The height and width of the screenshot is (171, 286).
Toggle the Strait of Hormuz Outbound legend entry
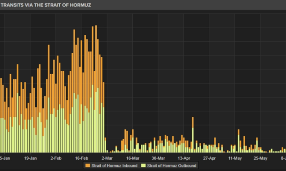click(169, 166)
